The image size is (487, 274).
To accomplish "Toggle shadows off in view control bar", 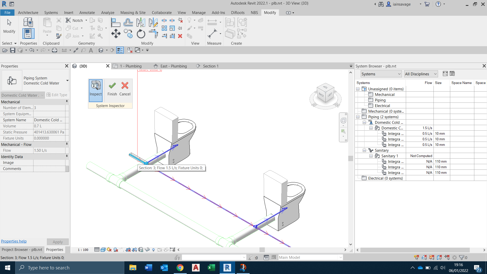I will pyautogui.click(x=109, y=250).
